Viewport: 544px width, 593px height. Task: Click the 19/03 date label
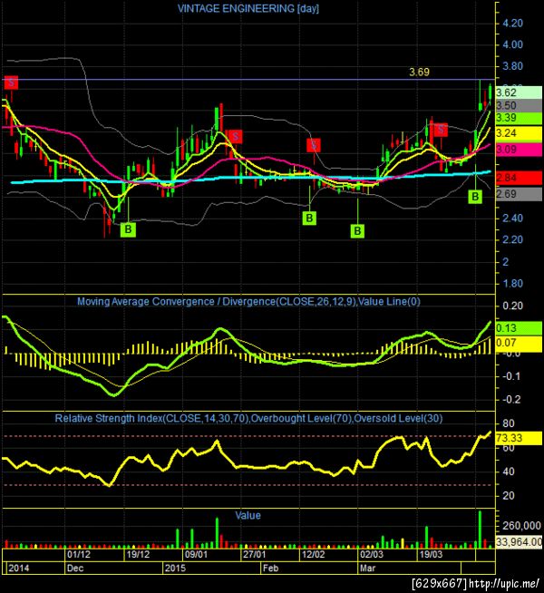pos(431,555)
